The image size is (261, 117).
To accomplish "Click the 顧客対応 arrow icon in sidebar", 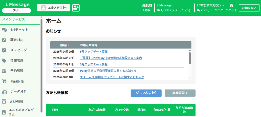I will coord(4,40).
